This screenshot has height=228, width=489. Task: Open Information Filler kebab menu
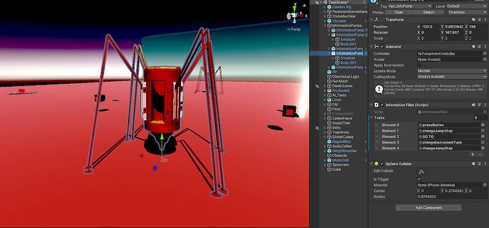pos(485,105)
